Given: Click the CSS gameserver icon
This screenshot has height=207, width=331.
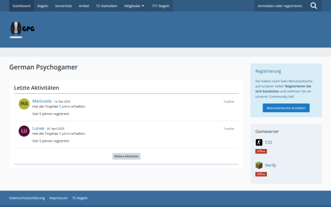Looking at the screenshot, I should (259, 142).
